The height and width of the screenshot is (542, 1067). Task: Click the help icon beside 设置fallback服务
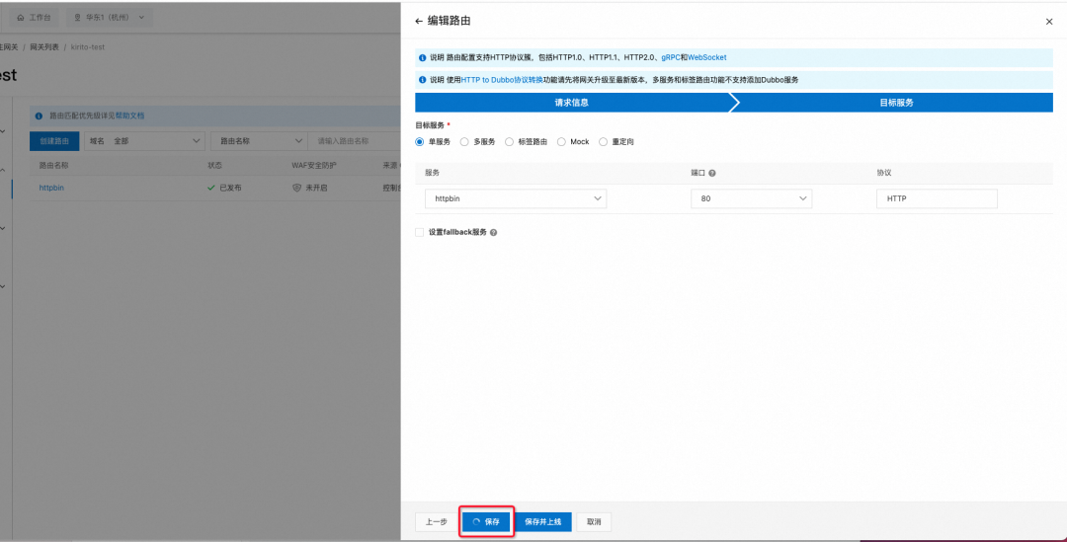coord(493,233)
